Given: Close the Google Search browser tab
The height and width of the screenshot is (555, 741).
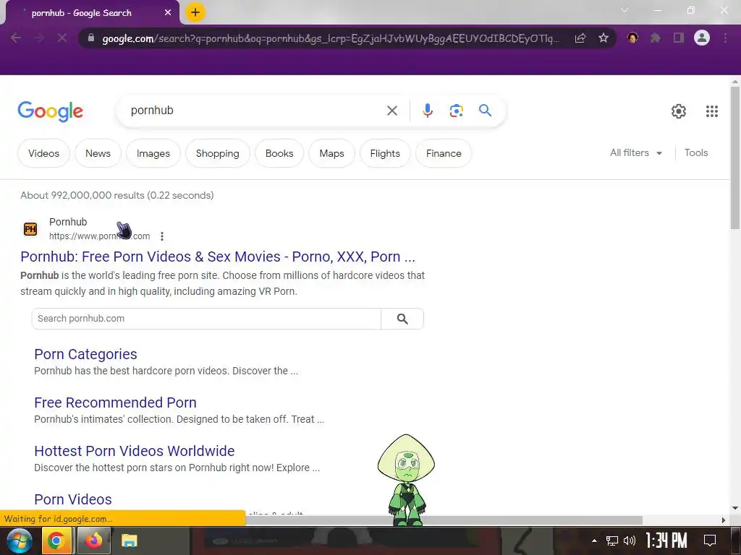Looking at the screenshot, I should (168, 13).
